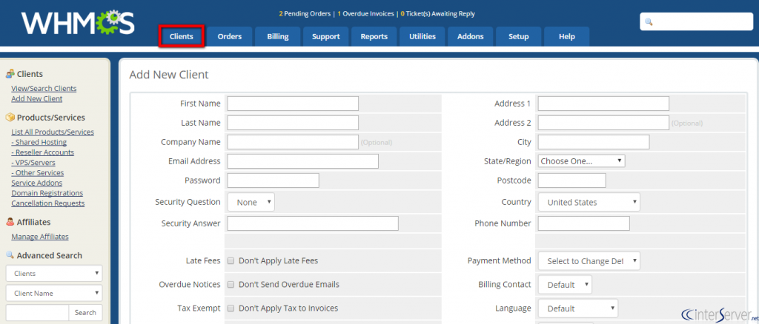The width and height of the screenshot is (759, 324).
Task: Open the Billing Contact dropdown
Action: pyautogui.click(x=565, y=284)
